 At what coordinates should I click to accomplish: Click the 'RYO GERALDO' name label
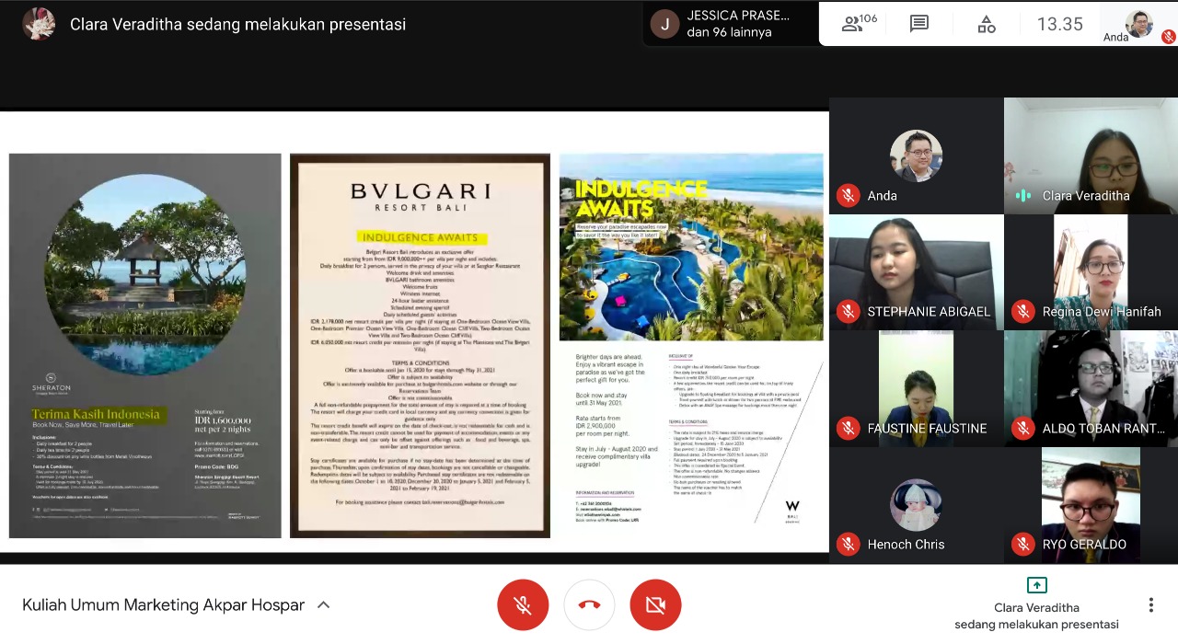pos(1085,545)
